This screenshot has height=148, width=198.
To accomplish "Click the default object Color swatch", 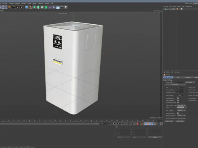I will (181, 107).
